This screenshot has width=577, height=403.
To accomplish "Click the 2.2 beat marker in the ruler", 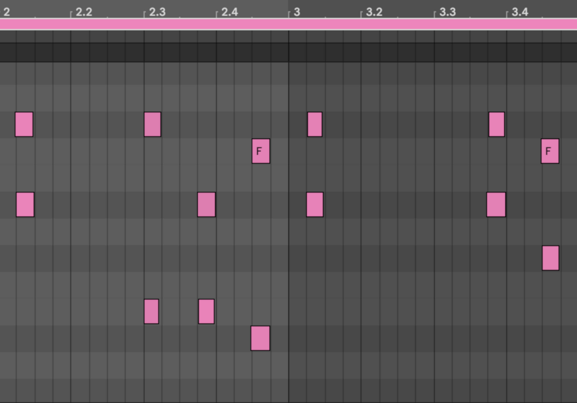I will (x=83, y=12).
